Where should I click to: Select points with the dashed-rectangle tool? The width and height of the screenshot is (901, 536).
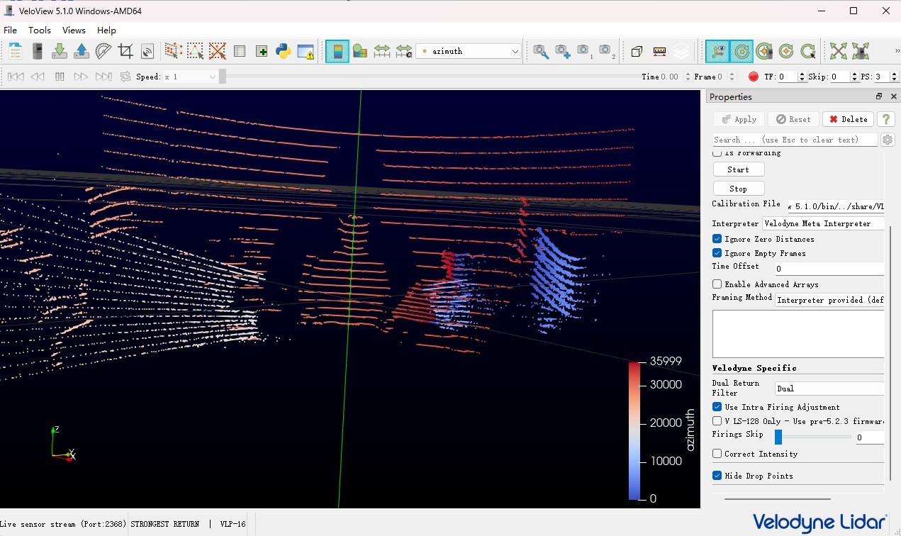195,51
